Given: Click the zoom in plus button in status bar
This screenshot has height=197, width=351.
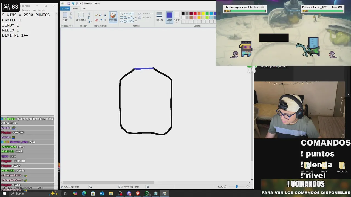Looking at the screenshot, I should pos(248,187).
